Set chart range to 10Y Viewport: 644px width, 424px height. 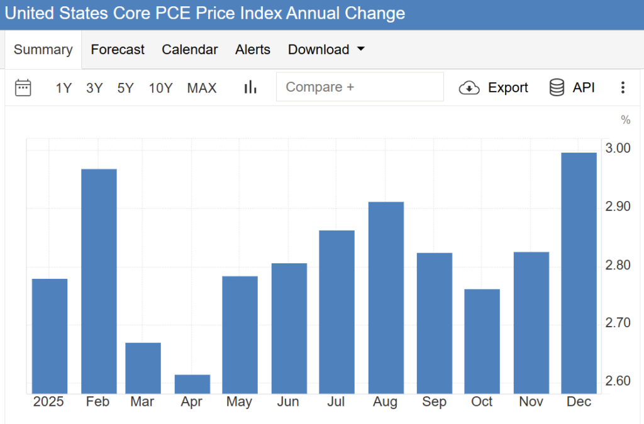click(x=160, y=88)
